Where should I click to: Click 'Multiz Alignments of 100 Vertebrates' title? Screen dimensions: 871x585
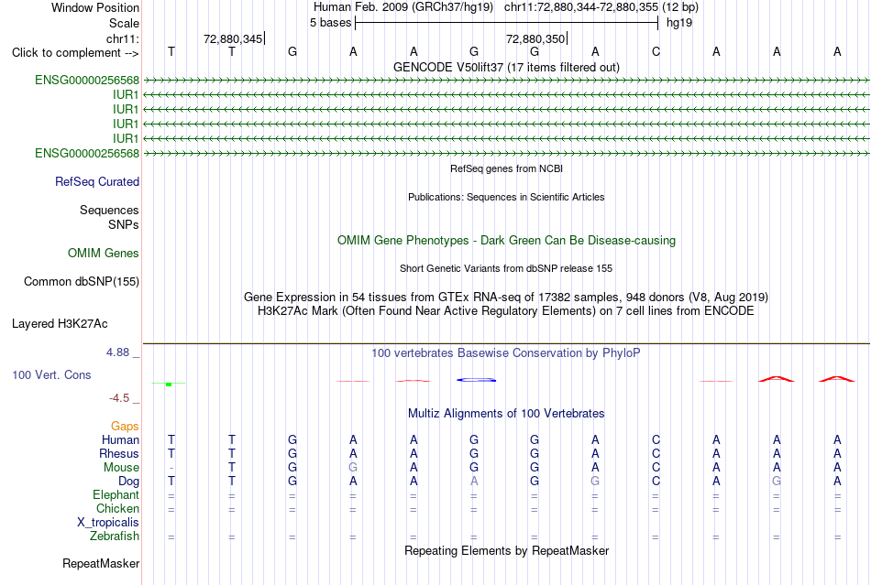(x=506, y=414)
